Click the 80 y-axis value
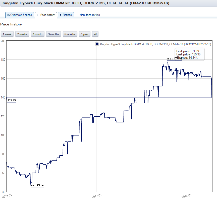This screenshot has height=201, width=217. (4, 154)
